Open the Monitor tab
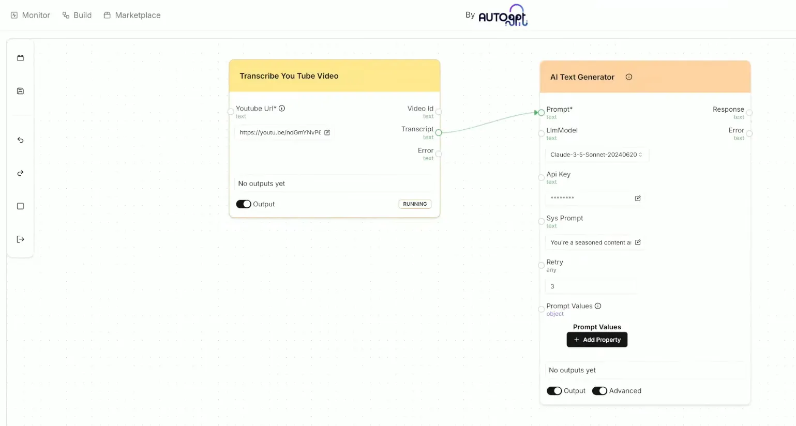 pos(31,15)
